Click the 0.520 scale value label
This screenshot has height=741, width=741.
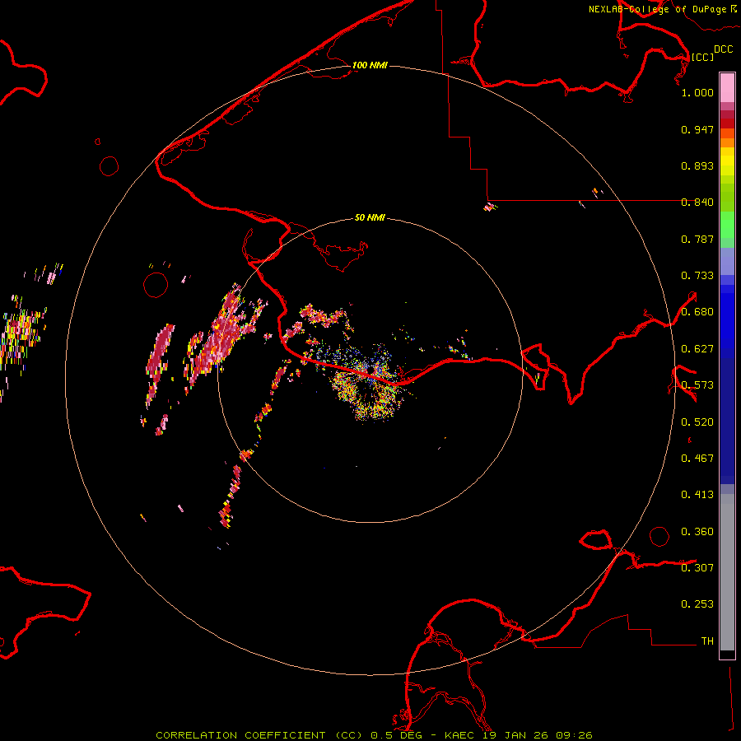tap(697, 422)
